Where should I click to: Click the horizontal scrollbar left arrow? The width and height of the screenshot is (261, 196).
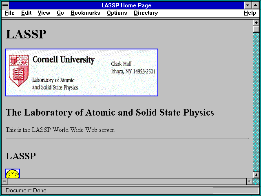(5, 181)
